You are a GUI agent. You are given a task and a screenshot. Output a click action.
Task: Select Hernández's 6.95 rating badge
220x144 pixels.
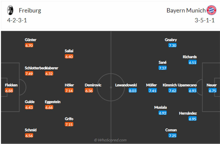192,119
